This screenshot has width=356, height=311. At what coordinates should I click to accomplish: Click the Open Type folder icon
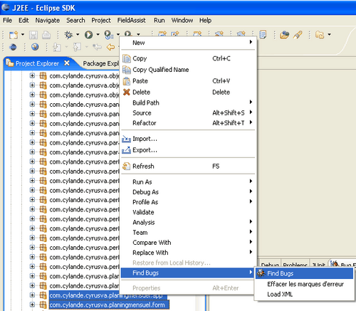point(284,35)
